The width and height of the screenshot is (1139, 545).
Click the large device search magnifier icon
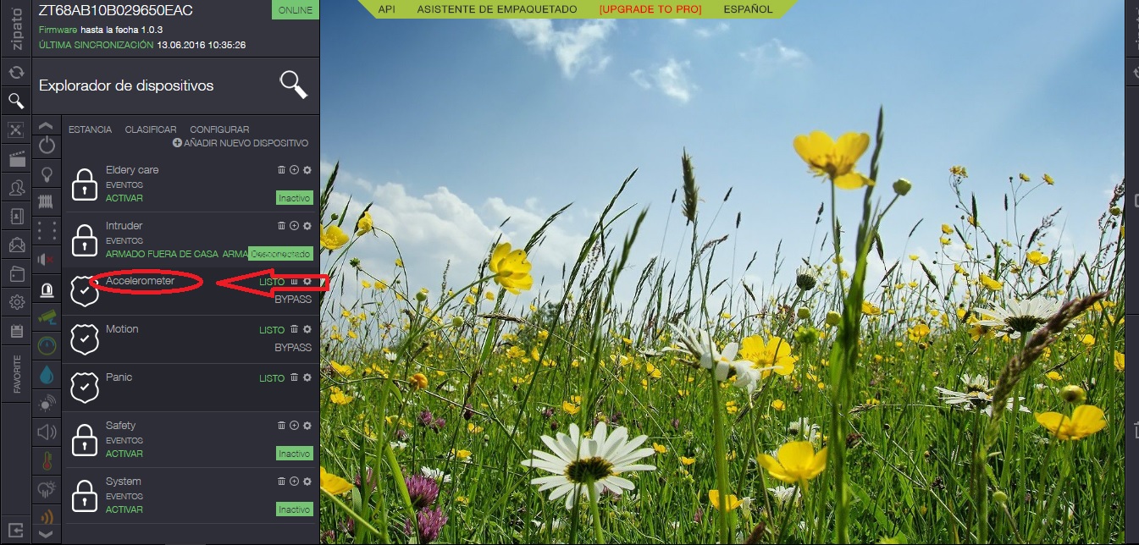click(x=293, y=85)
